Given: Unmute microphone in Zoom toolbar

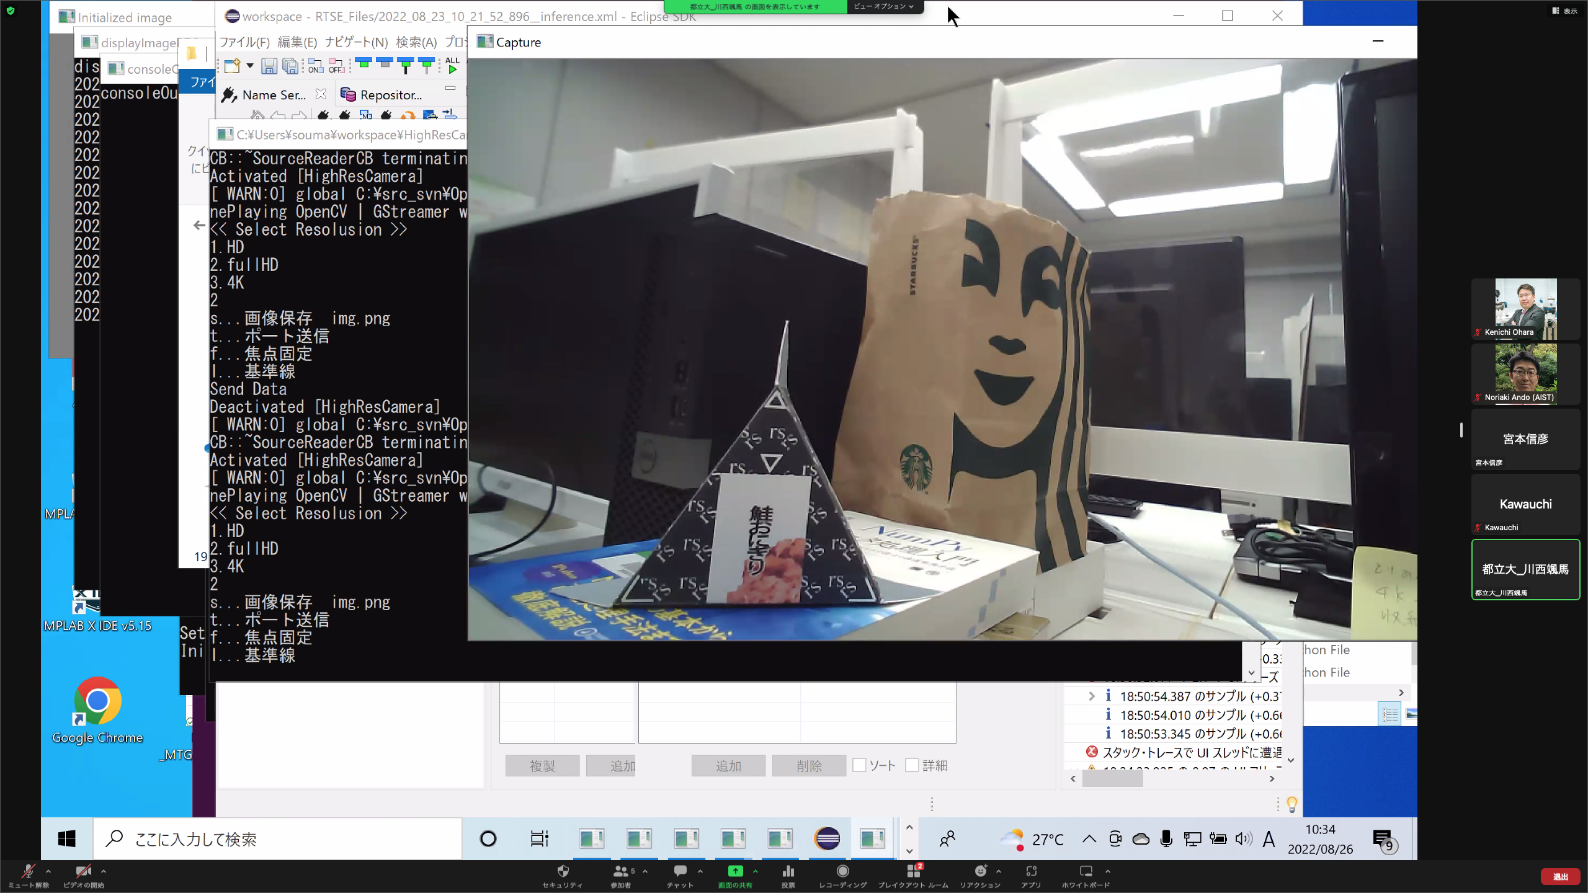Looking at the screenshot, I should [28, 876].
